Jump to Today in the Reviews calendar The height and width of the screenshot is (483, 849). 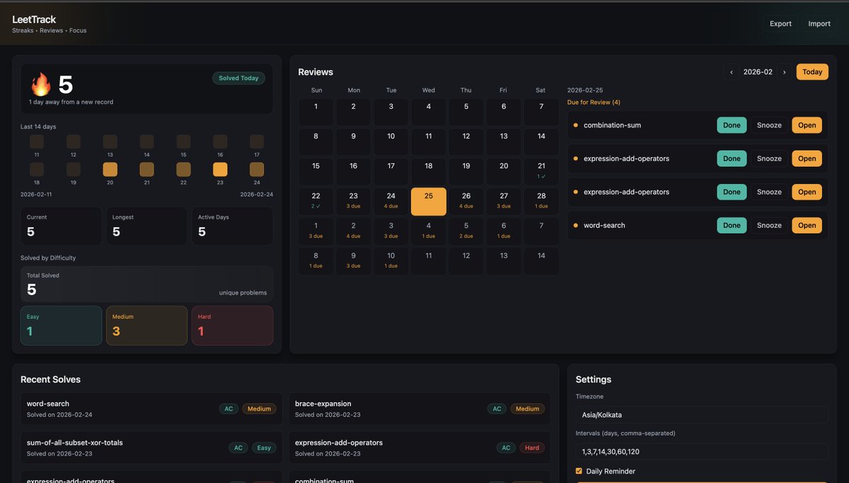point(812,72)
